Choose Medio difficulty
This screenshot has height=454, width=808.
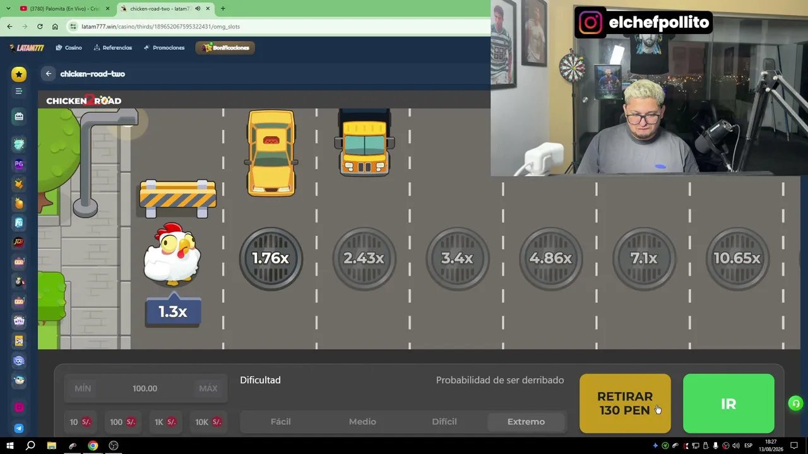tap(362, 422)
